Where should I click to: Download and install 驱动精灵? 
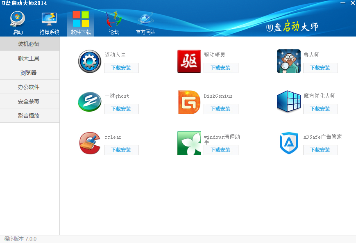(x=221, y=68)
